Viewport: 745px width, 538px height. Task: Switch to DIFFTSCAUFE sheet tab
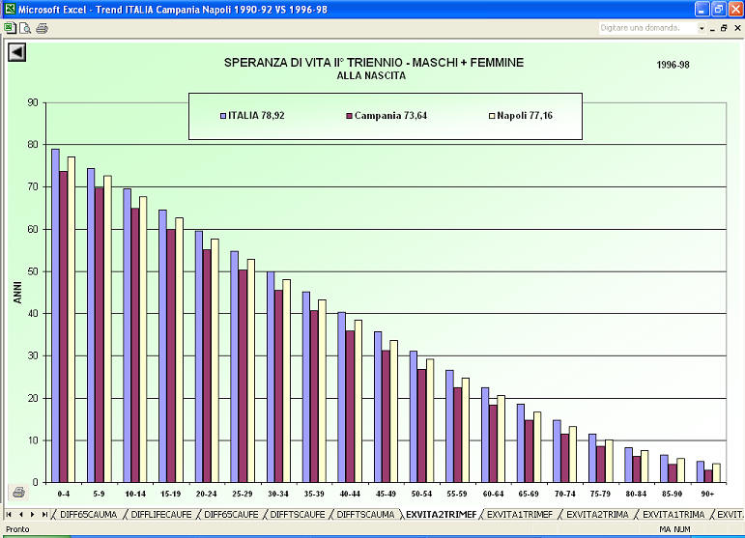coord(298,514)
